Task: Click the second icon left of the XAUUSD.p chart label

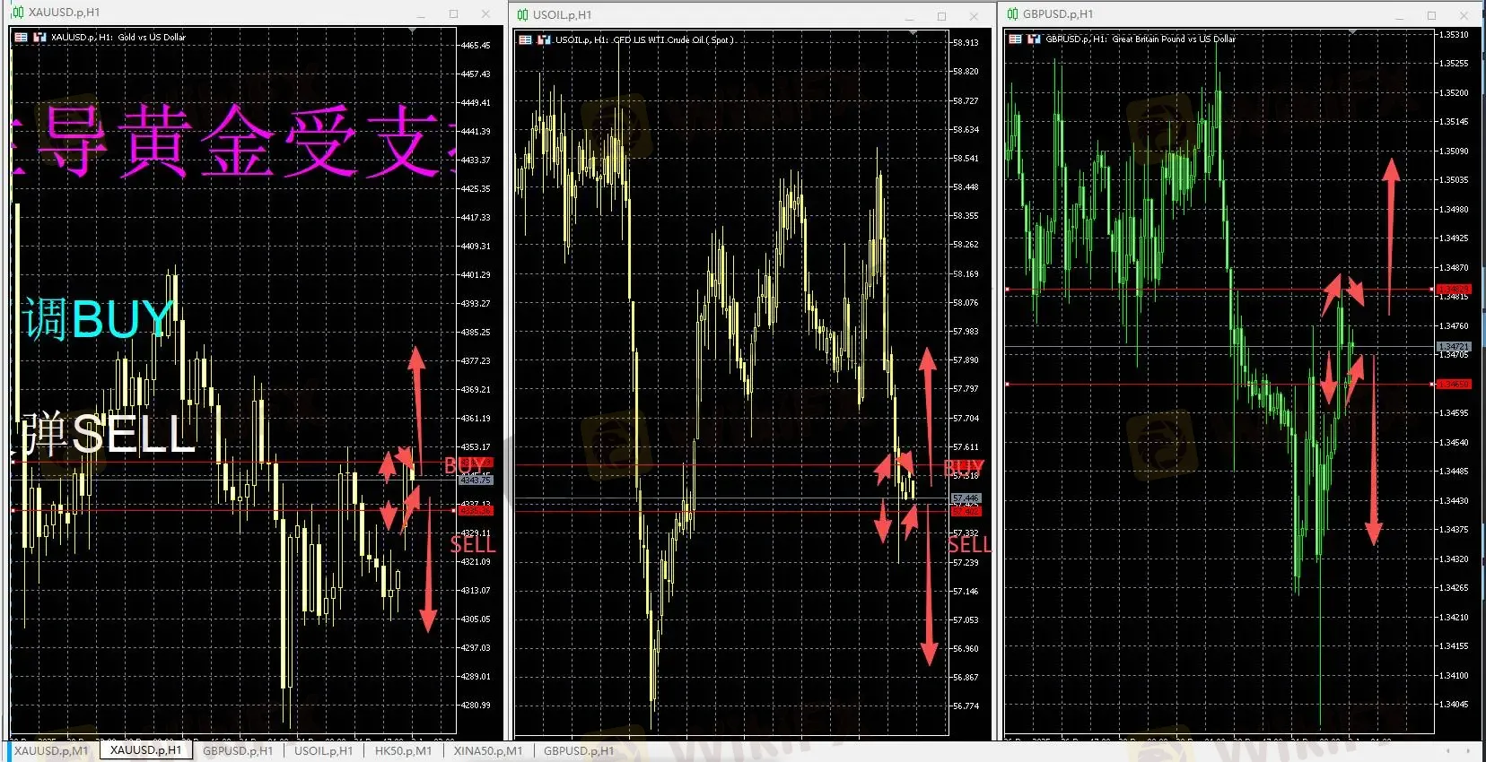Action: [39, 38]
